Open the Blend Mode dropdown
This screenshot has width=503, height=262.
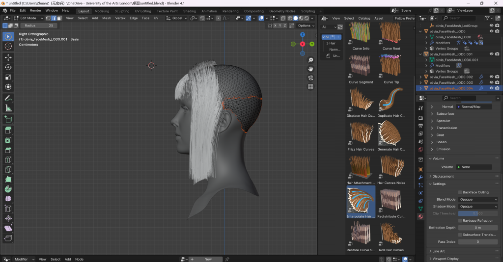478,200
